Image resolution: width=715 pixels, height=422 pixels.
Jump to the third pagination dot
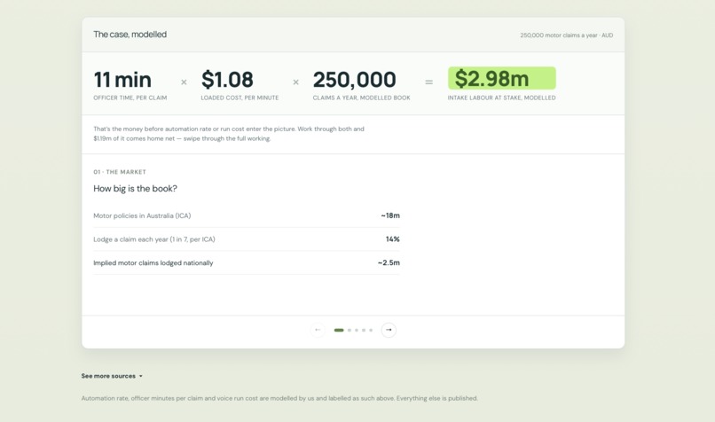point(357,330)
